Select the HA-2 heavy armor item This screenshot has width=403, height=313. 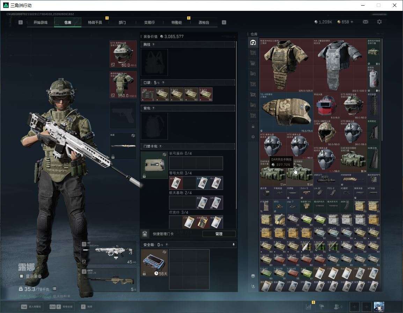(x=340, y=66)
